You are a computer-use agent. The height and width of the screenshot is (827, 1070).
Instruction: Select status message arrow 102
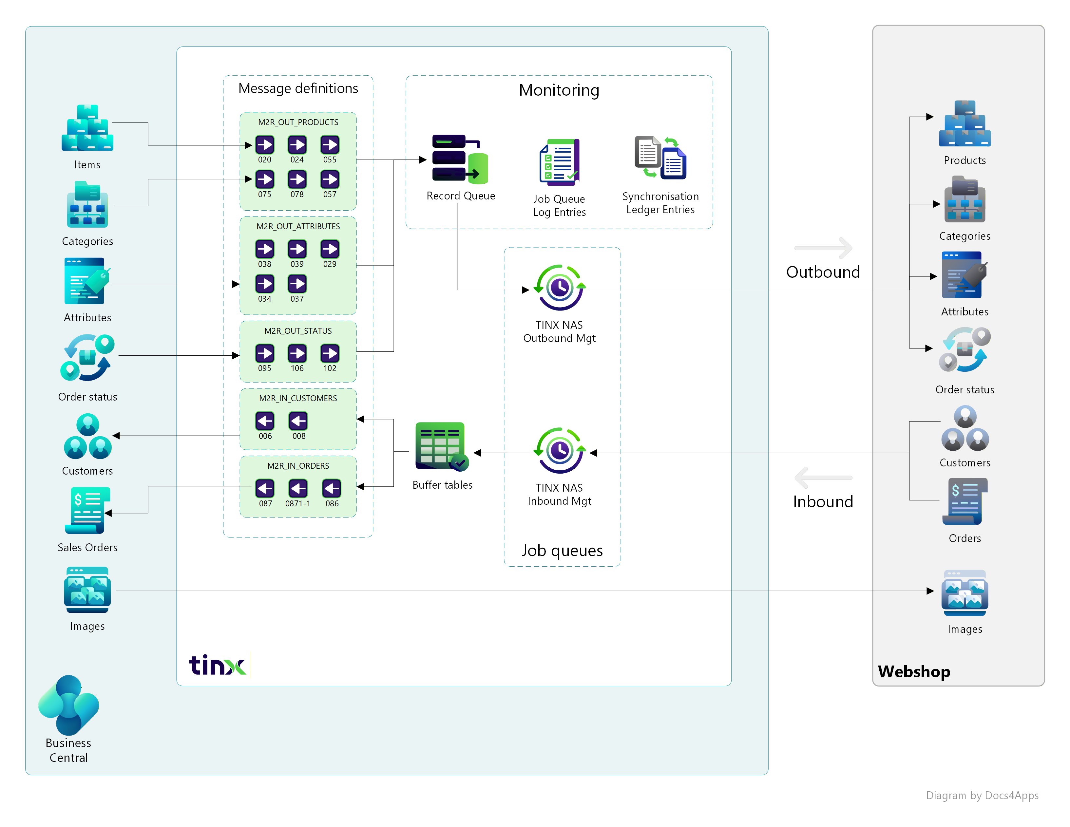point(330,353)
